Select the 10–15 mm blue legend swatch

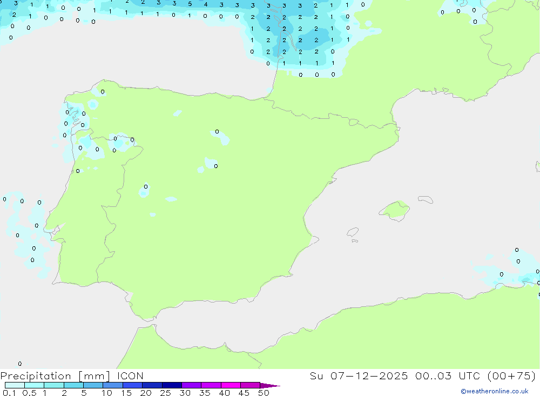click(113, 385)
